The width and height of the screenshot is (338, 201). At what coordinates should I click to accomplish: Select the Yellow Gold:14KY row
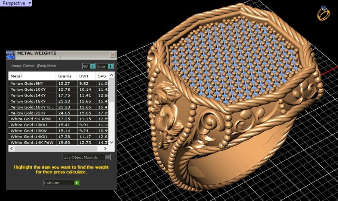[58, 95]
